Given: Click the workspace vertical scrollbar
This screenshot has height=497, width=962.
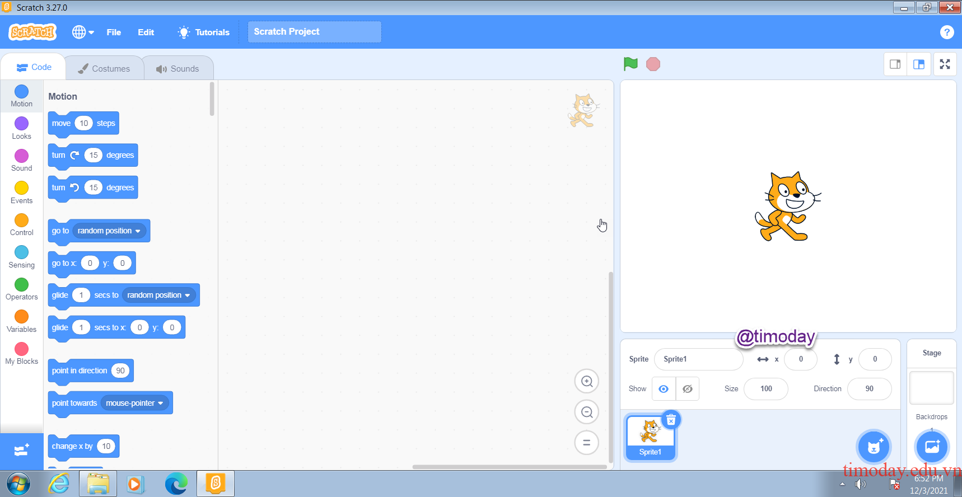Looking at the screenshot, I should click(611, 367).
